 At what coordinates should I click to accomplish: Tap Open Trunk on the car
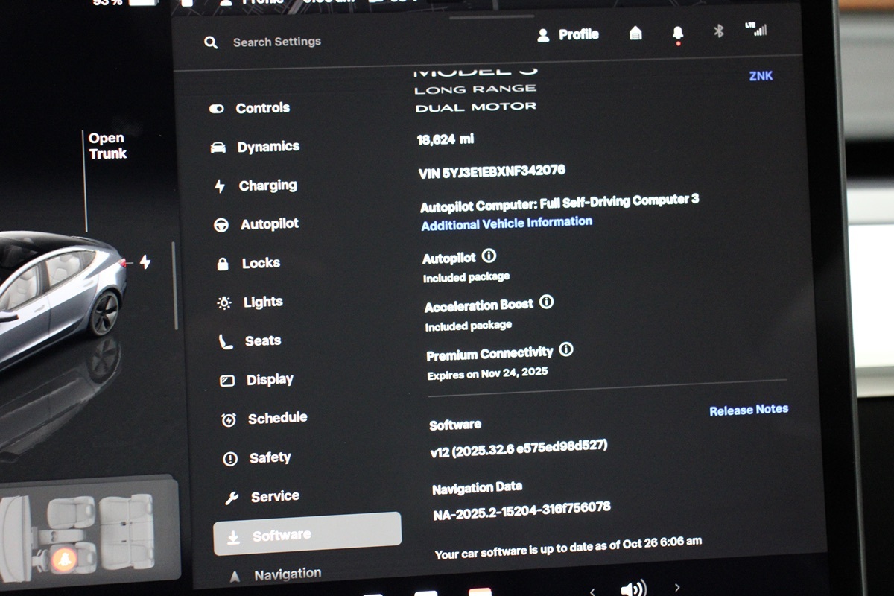pos(107,146)
